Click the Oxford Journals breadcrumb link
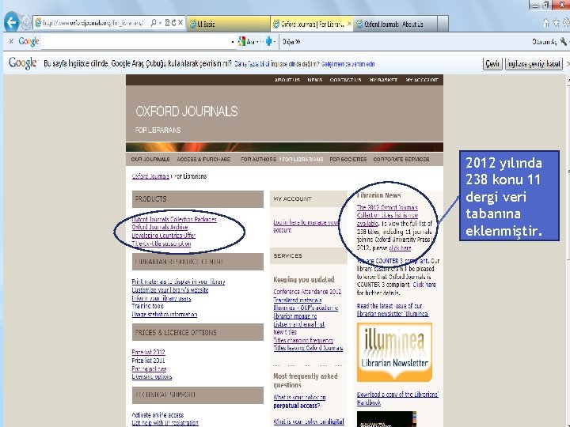The height and width of the screenshot is (427, 570). (x=150, y=176)
